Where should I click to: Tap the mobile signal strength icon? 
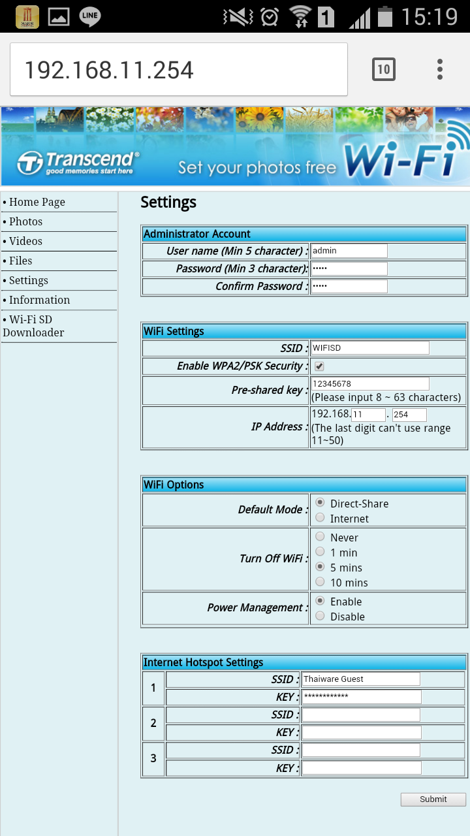click(x=359, y=18)
